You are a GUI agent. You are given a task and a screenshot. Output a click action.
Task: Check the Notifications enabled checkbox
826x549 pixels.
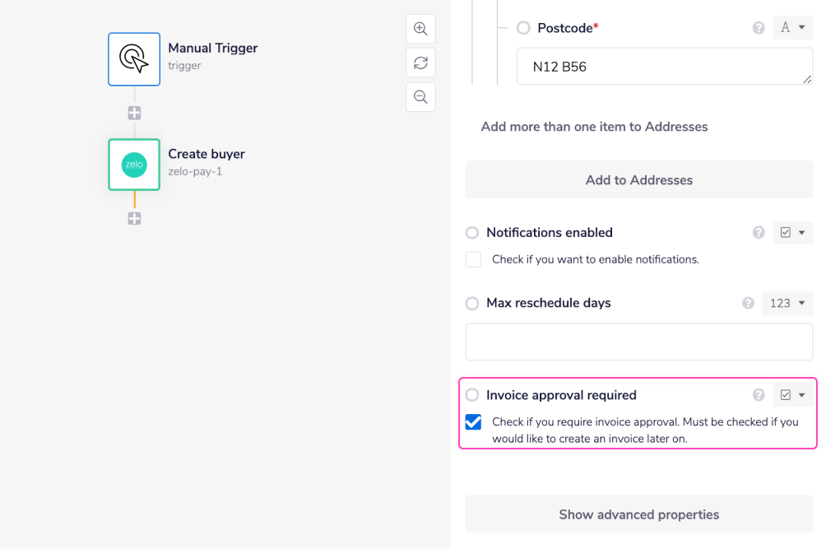click(x=473, y=259)
